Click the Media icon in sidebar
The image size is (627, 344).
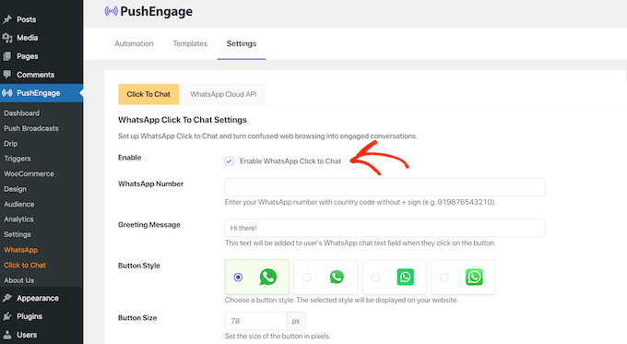[x=6, y=38]
